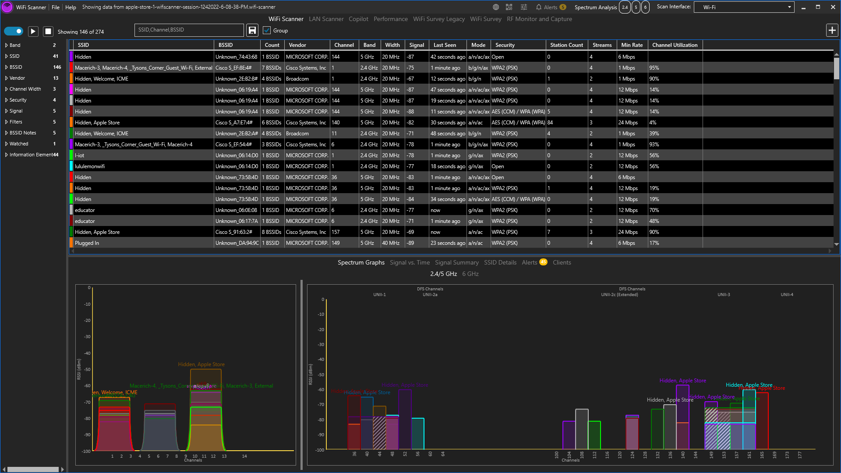841x473 pixels.
Task: Switch to Signal vs. Time tab
Action: 410,262
